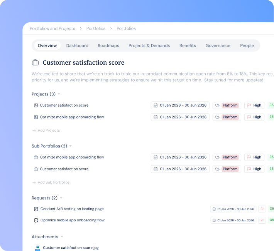Collapse the Projects (3) section arrow
Screen dimensions: 274x251
tap(59, 94)
